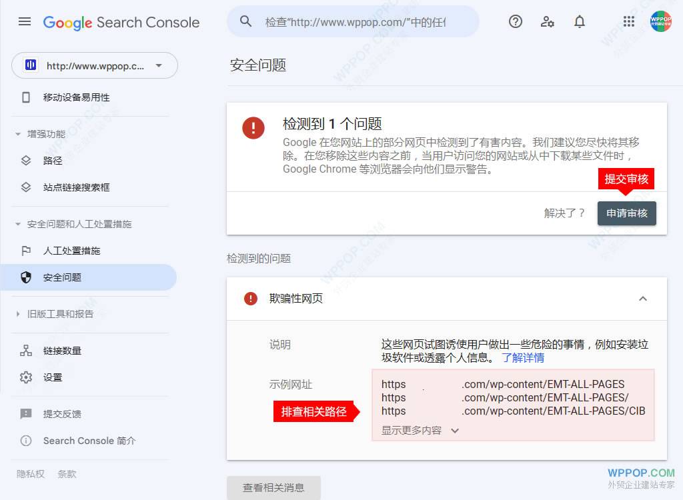Focus the URL inspection search field
683x500 pixels.
click(x=355, y=22)
